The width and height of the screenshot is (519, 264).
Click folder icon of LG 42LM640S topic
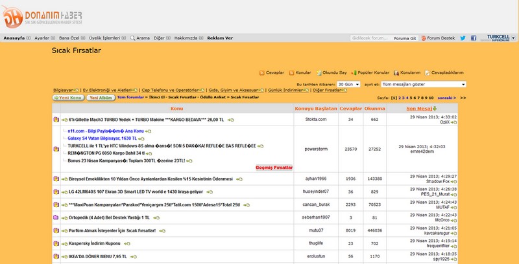coord(56,192)
